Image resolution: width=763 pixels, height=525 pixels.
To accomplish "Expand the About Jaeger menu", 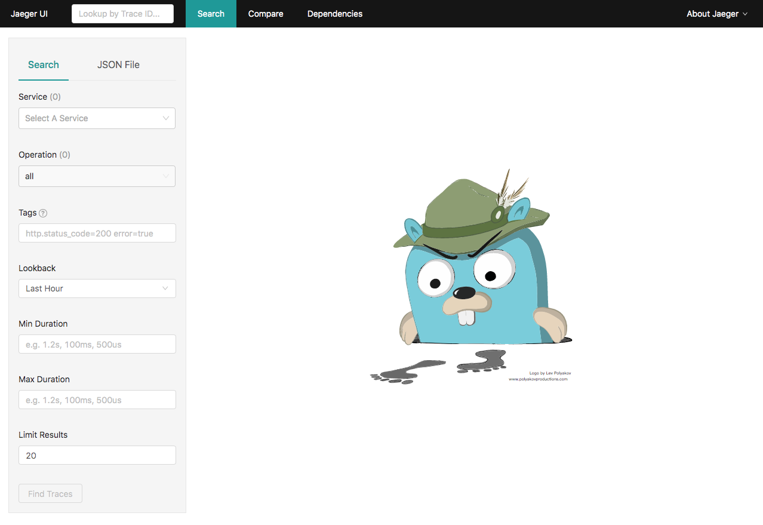I will (717, 14).
